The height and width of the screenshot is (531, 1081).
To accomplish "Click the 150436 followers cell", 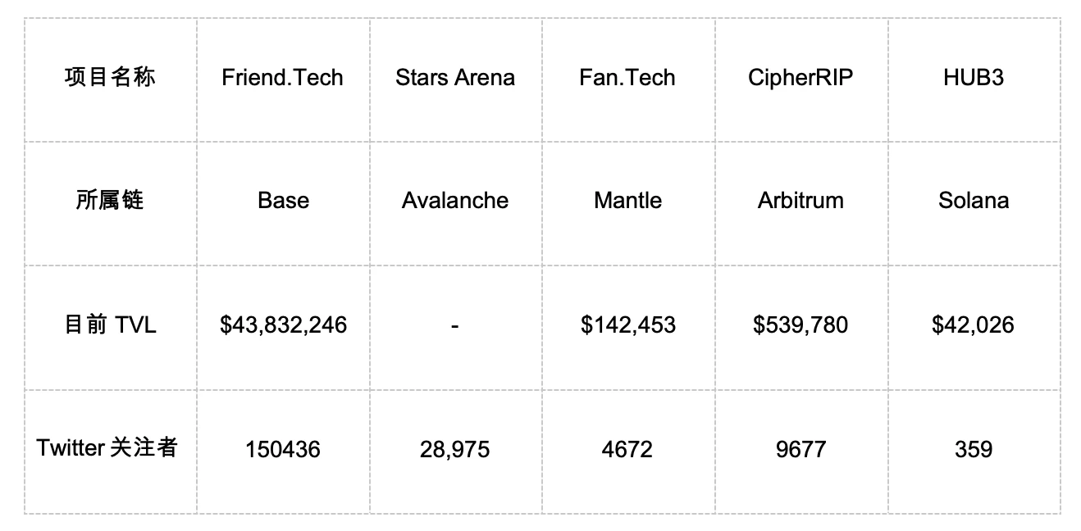I will (x=283, y=449).
